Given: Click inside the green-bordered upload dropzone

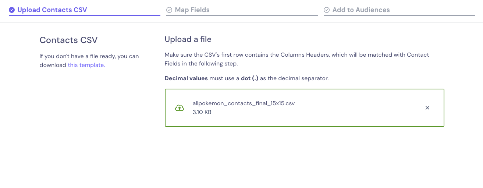Looking at the screenshot, I should [305, 108].
